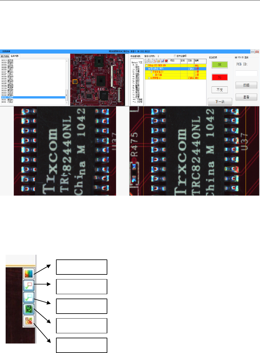The height and width of the screenshot is (353, 260).
Task: Expand the 引脚 child tree node
Action: (154, 75)
